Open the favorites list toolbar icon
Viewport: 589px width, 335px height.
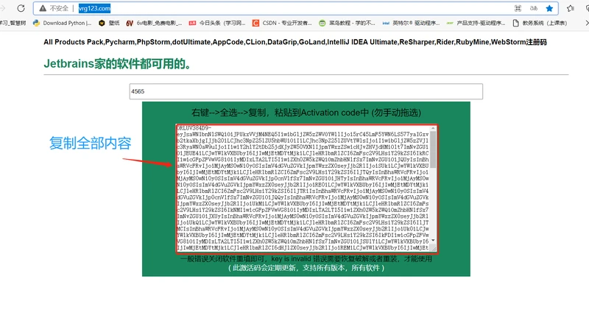(x=570, y=9)
